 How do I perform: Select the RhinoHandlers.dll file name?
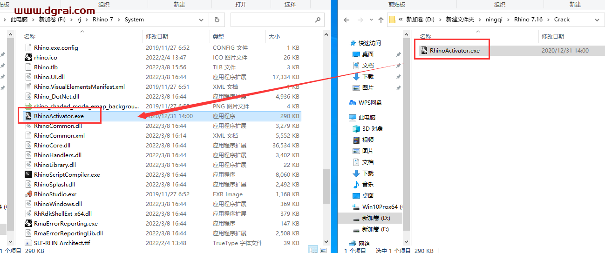pos(58,155)
